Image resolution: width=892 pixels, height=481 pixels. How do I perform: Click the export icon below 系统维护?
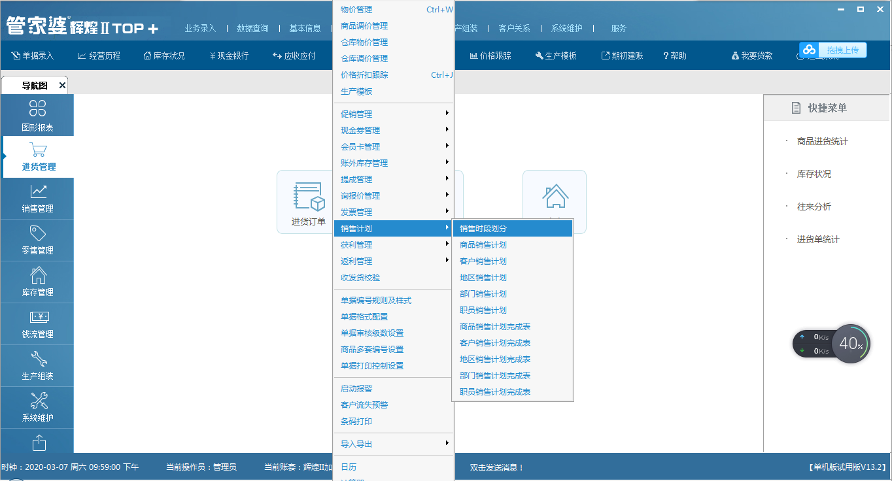click(x=39, y=442)
